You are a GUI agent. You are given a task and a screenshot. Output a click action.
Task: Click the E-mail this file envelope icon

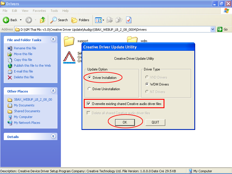point(10,71)
